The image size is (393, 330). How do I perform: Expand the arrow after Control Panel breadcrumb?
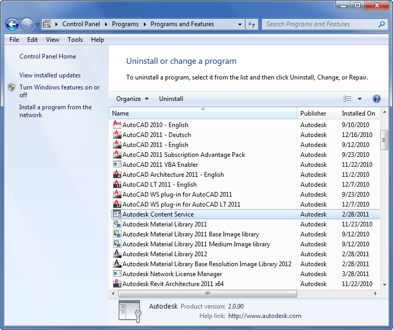(x=106, y=24)
